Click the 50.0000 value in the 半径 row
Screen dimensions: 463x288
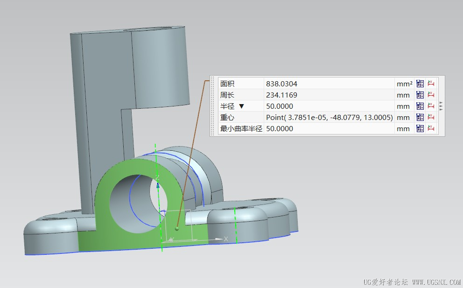coord(279,106)
